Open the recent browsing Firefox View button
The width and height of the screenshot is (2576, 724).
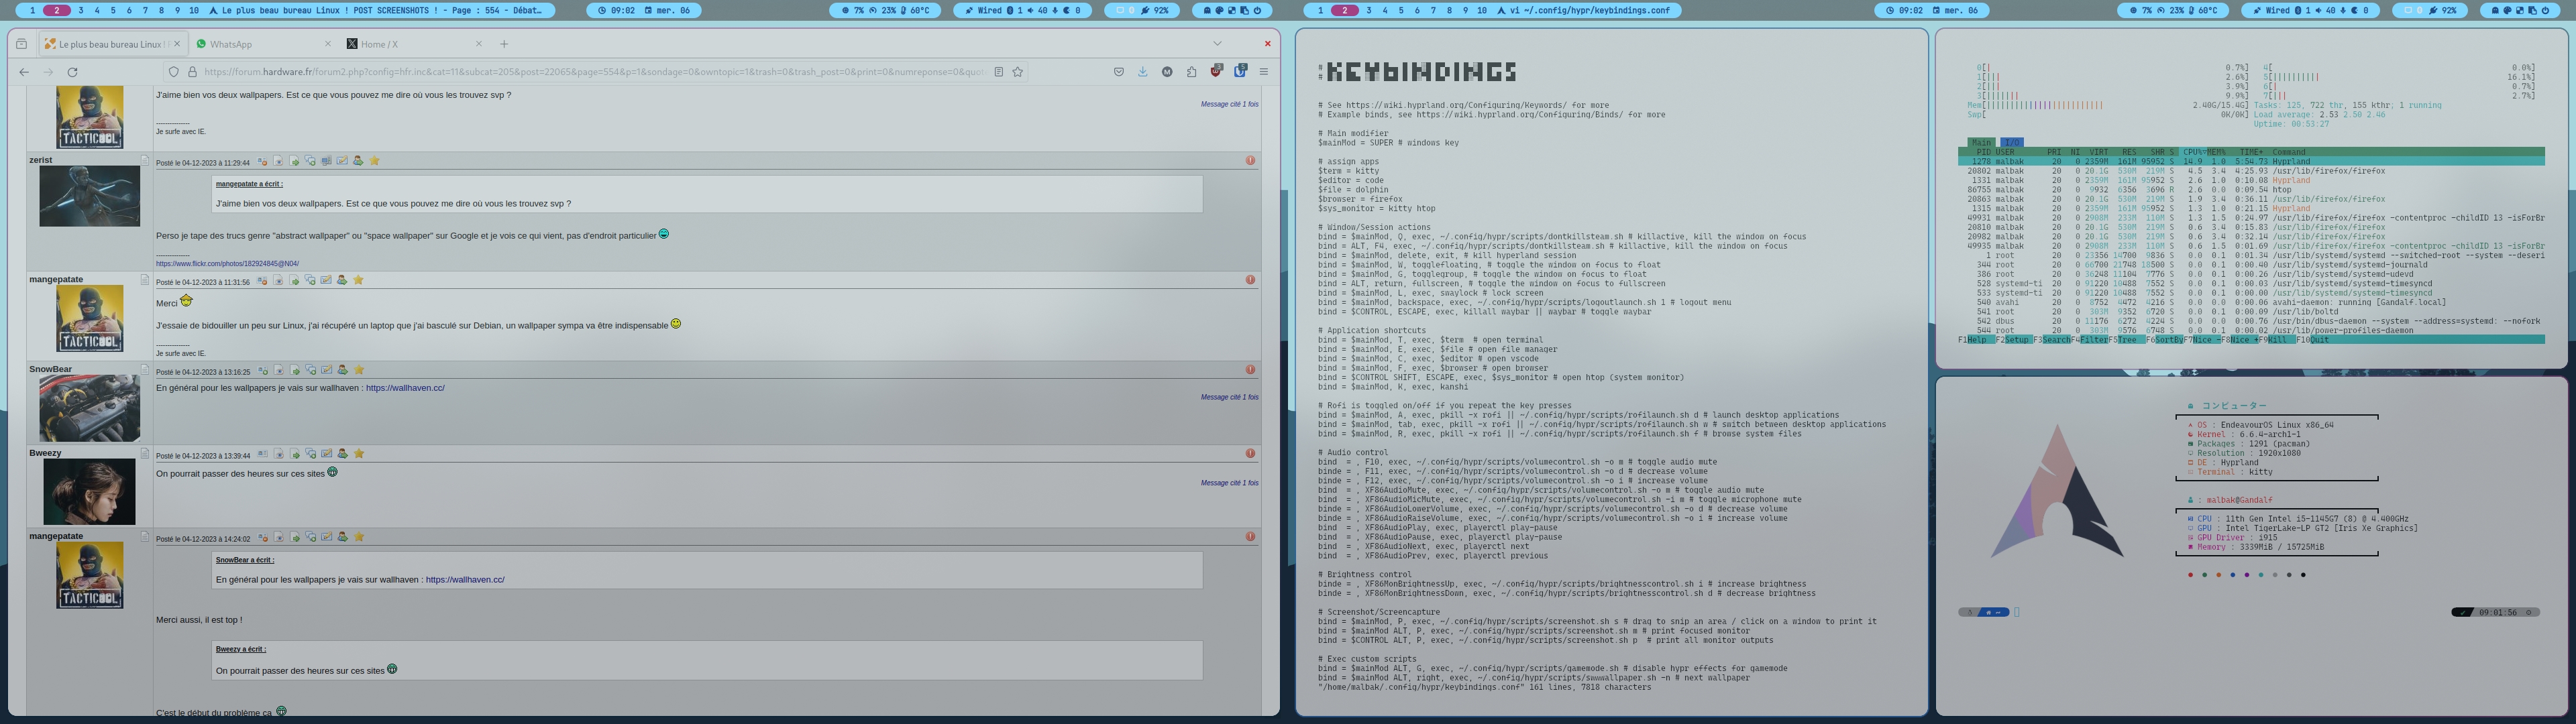[x=21, y=44]
